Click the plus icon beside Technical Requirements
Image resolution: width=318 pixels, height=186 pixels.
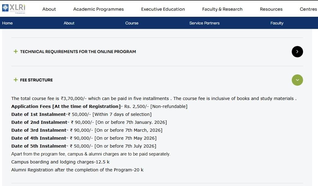[x=16, y=52]
